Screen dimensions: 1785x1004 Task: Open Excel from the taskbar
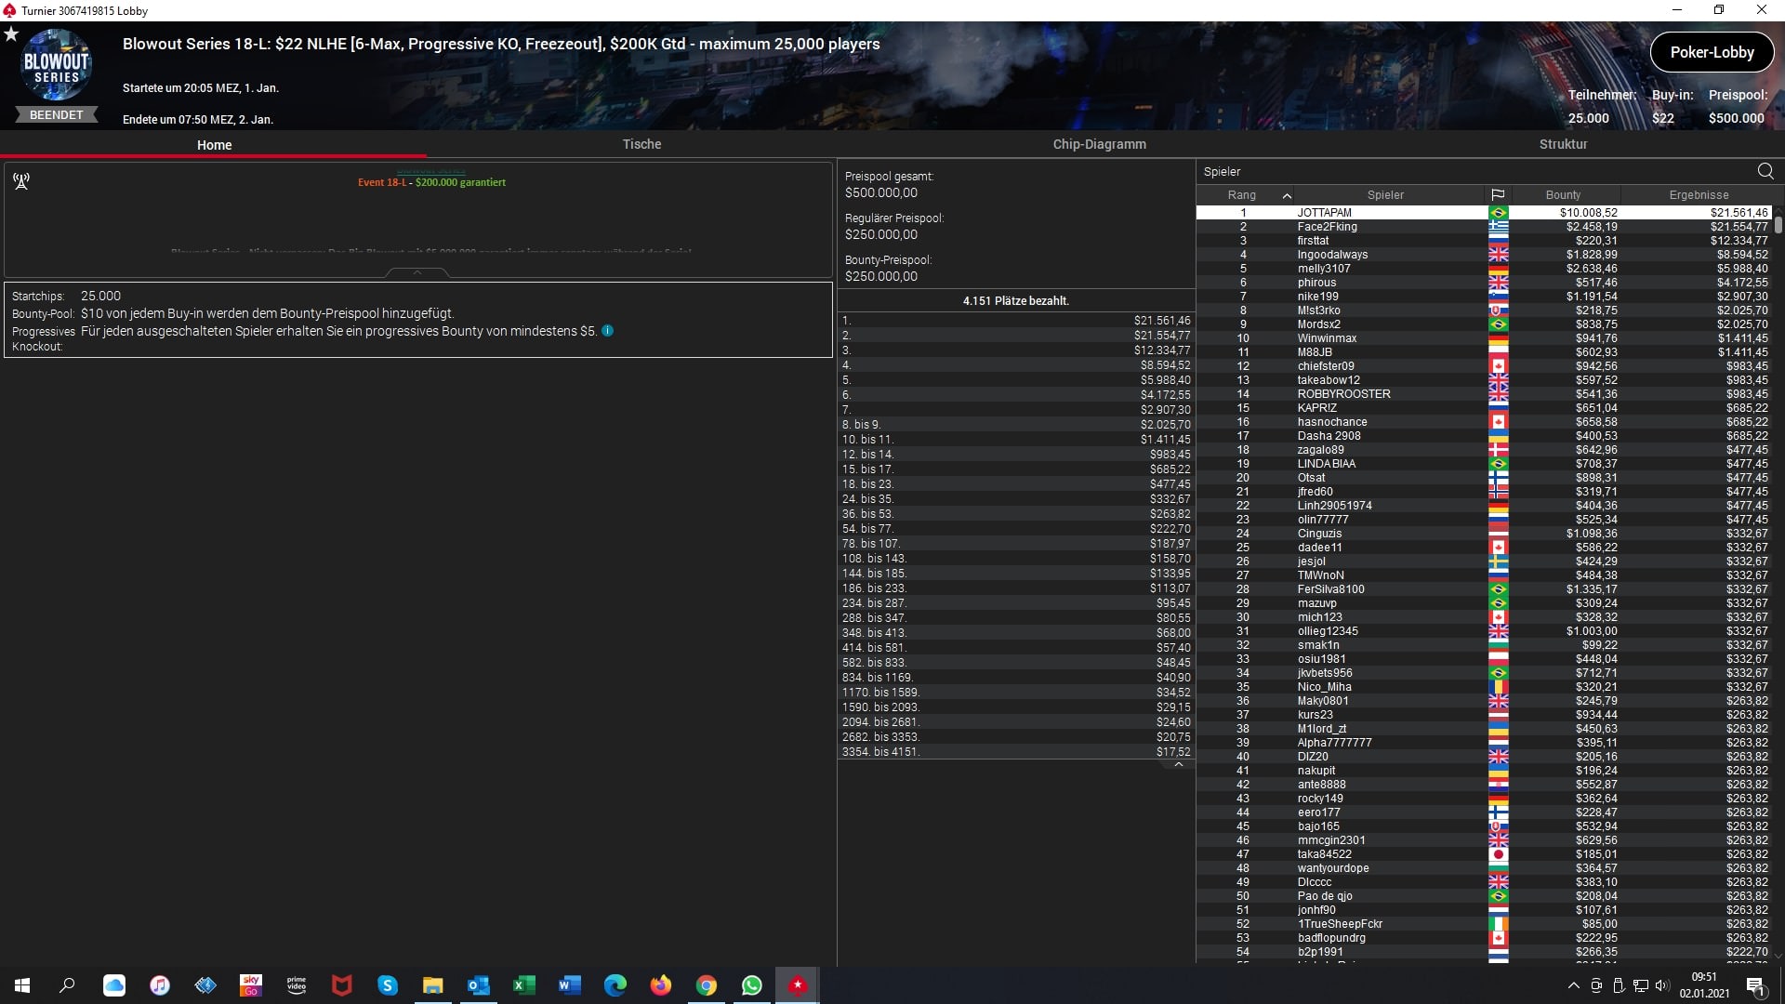pyautogui.click(x=524, y=985)
